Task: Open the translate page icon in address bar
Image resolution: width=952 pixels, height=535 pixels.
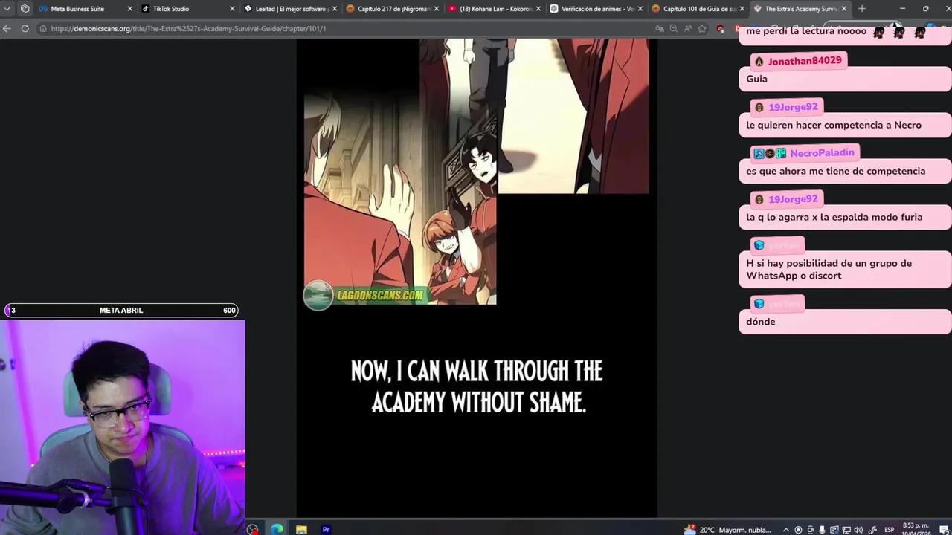Action: pyautogui.click(x=659, y=28)
